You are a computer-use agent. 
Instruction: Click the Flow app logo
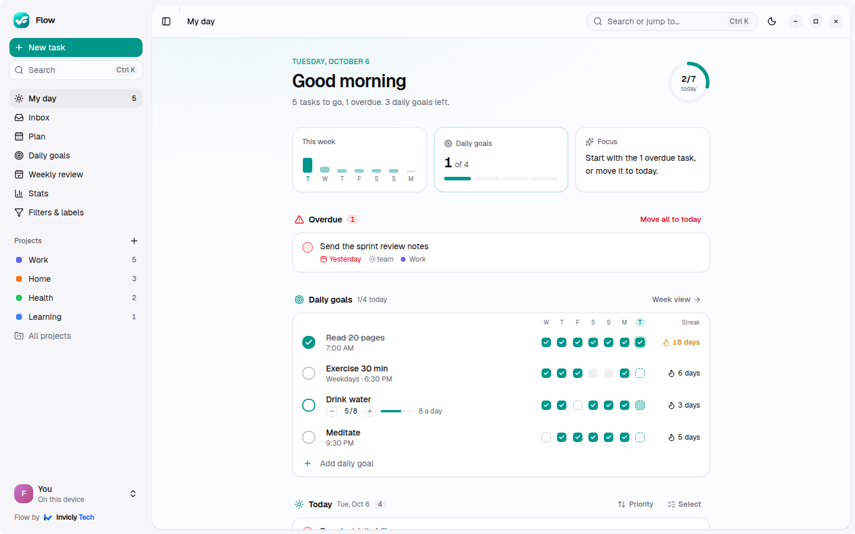(21, 20)
